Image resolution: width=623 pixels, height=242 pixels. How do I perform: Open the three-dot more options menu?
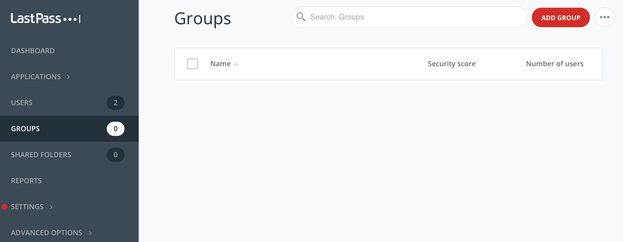click(x=605, y=17)
